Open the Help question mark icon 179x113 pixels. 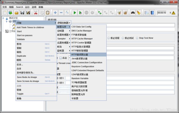pos(152,13)
